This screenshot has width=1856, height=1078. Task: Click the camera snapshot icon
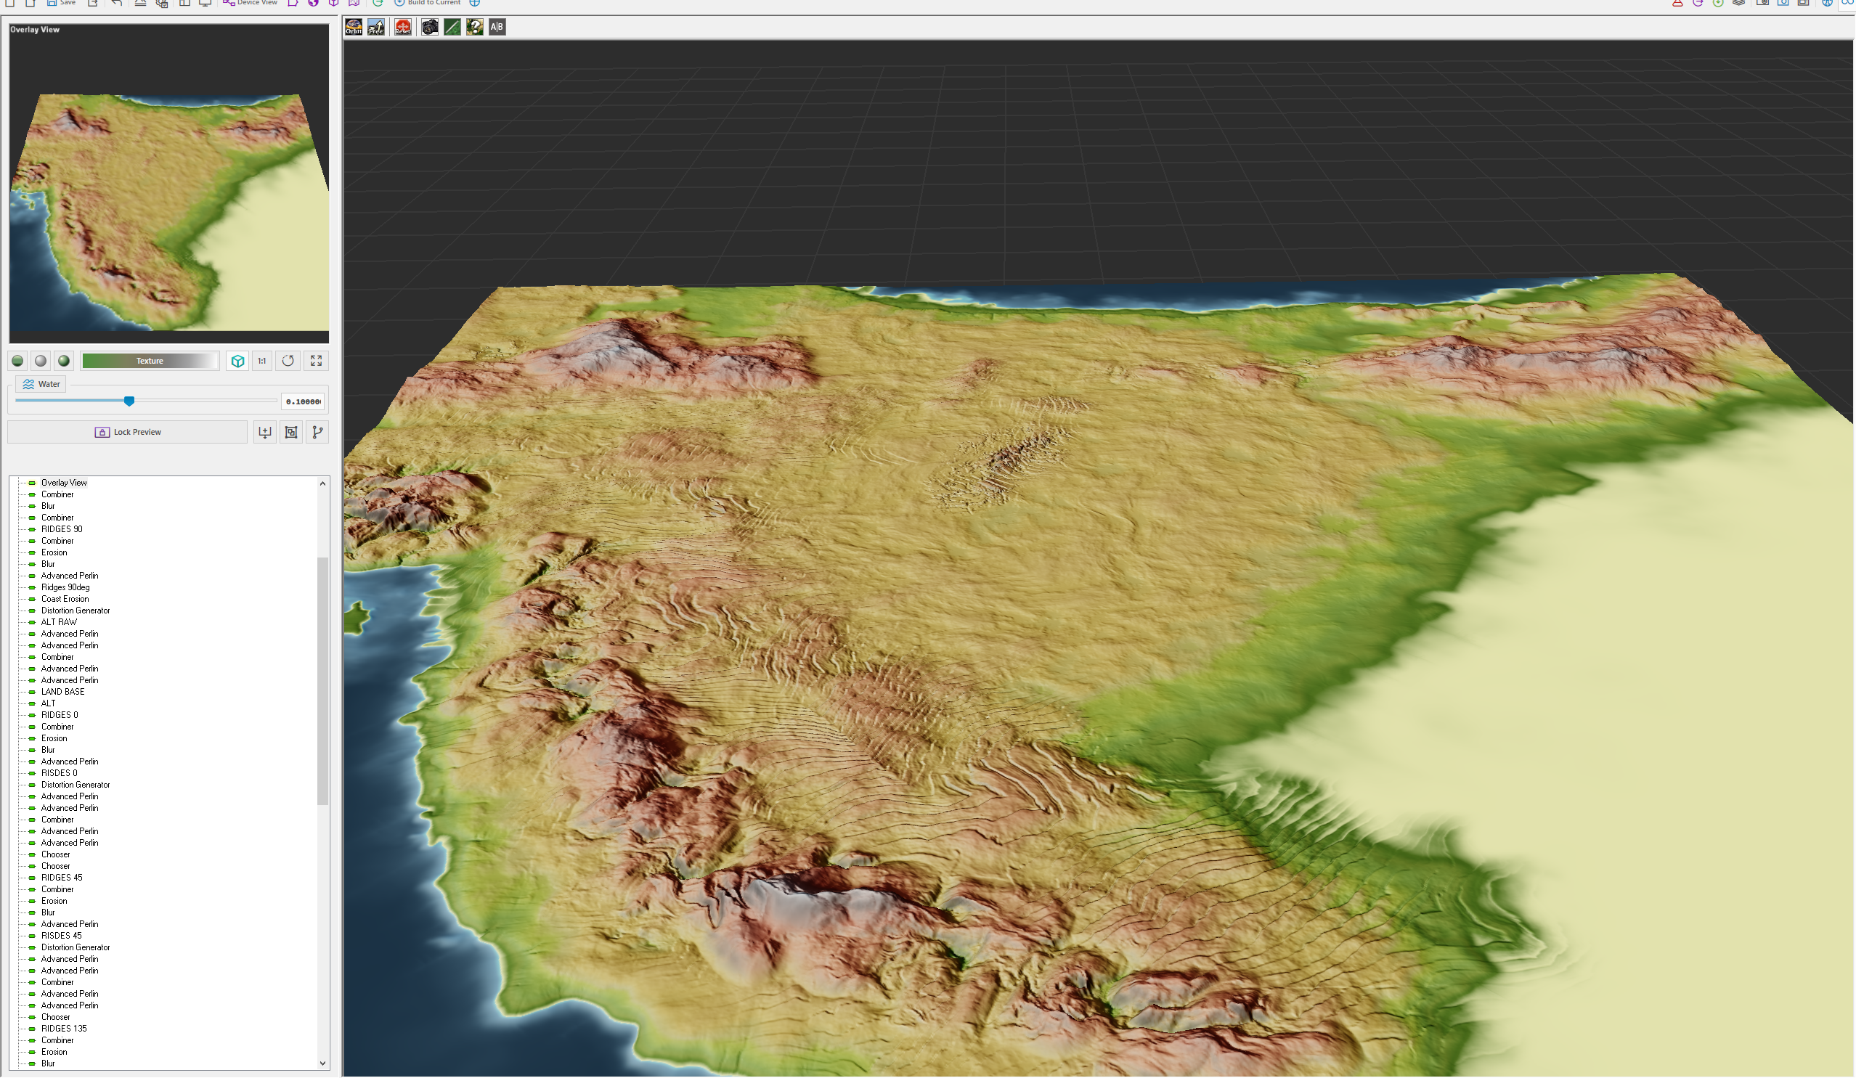coord(430,28)
